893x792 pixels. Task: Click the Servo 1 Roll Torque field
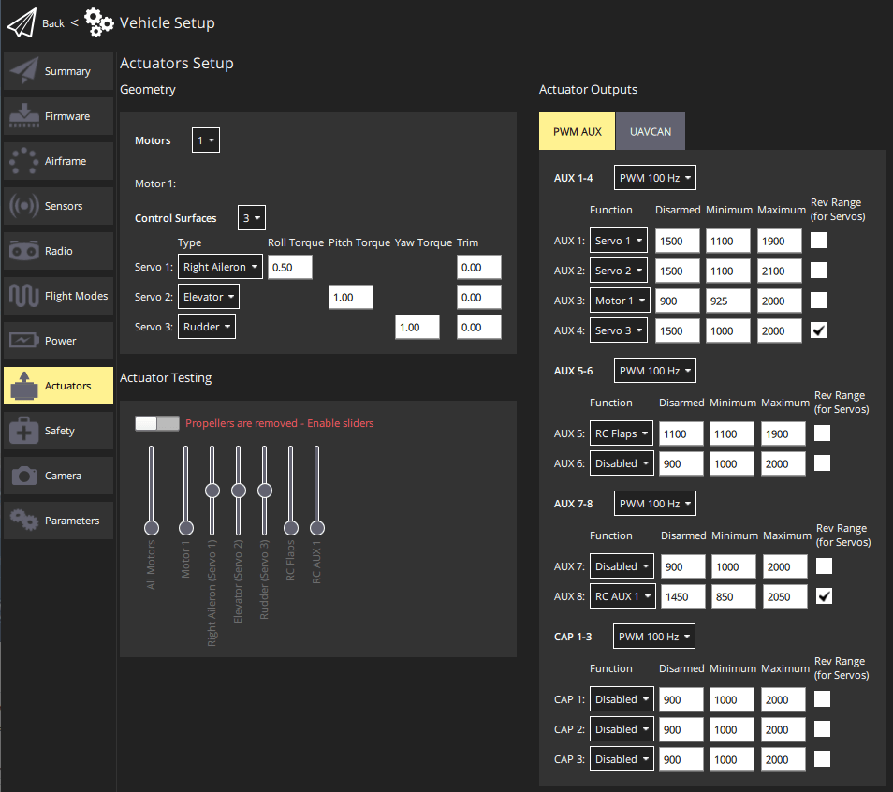[289, 267]
